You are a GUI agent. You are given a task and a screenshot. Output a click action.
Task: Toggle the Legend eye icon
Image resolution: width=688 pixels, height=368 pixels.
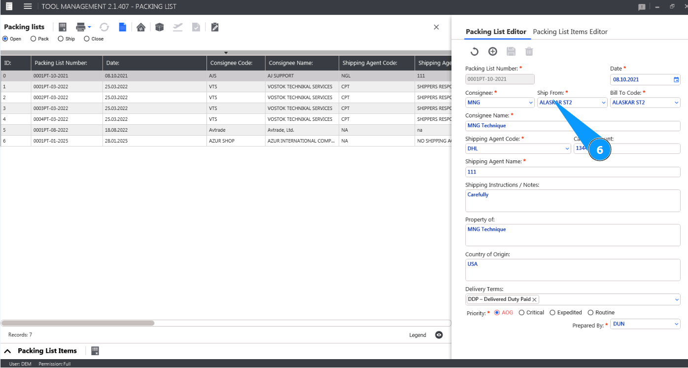439,335
